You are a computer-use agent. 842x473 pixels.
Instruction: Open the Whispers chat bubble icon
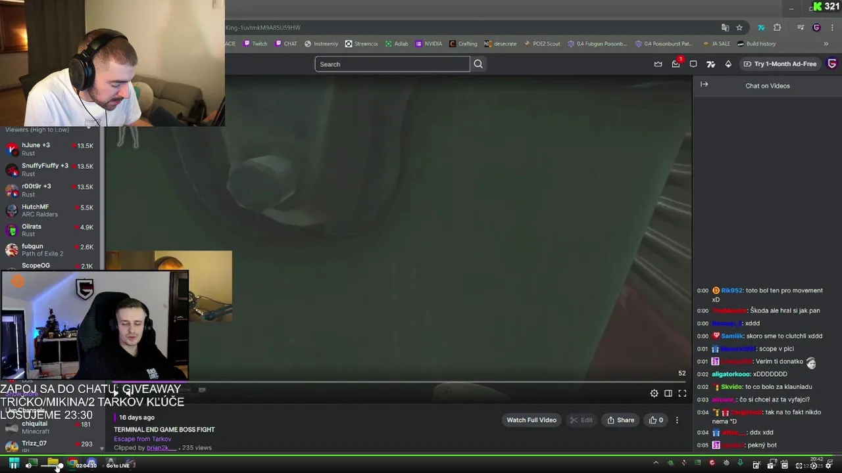693,64
